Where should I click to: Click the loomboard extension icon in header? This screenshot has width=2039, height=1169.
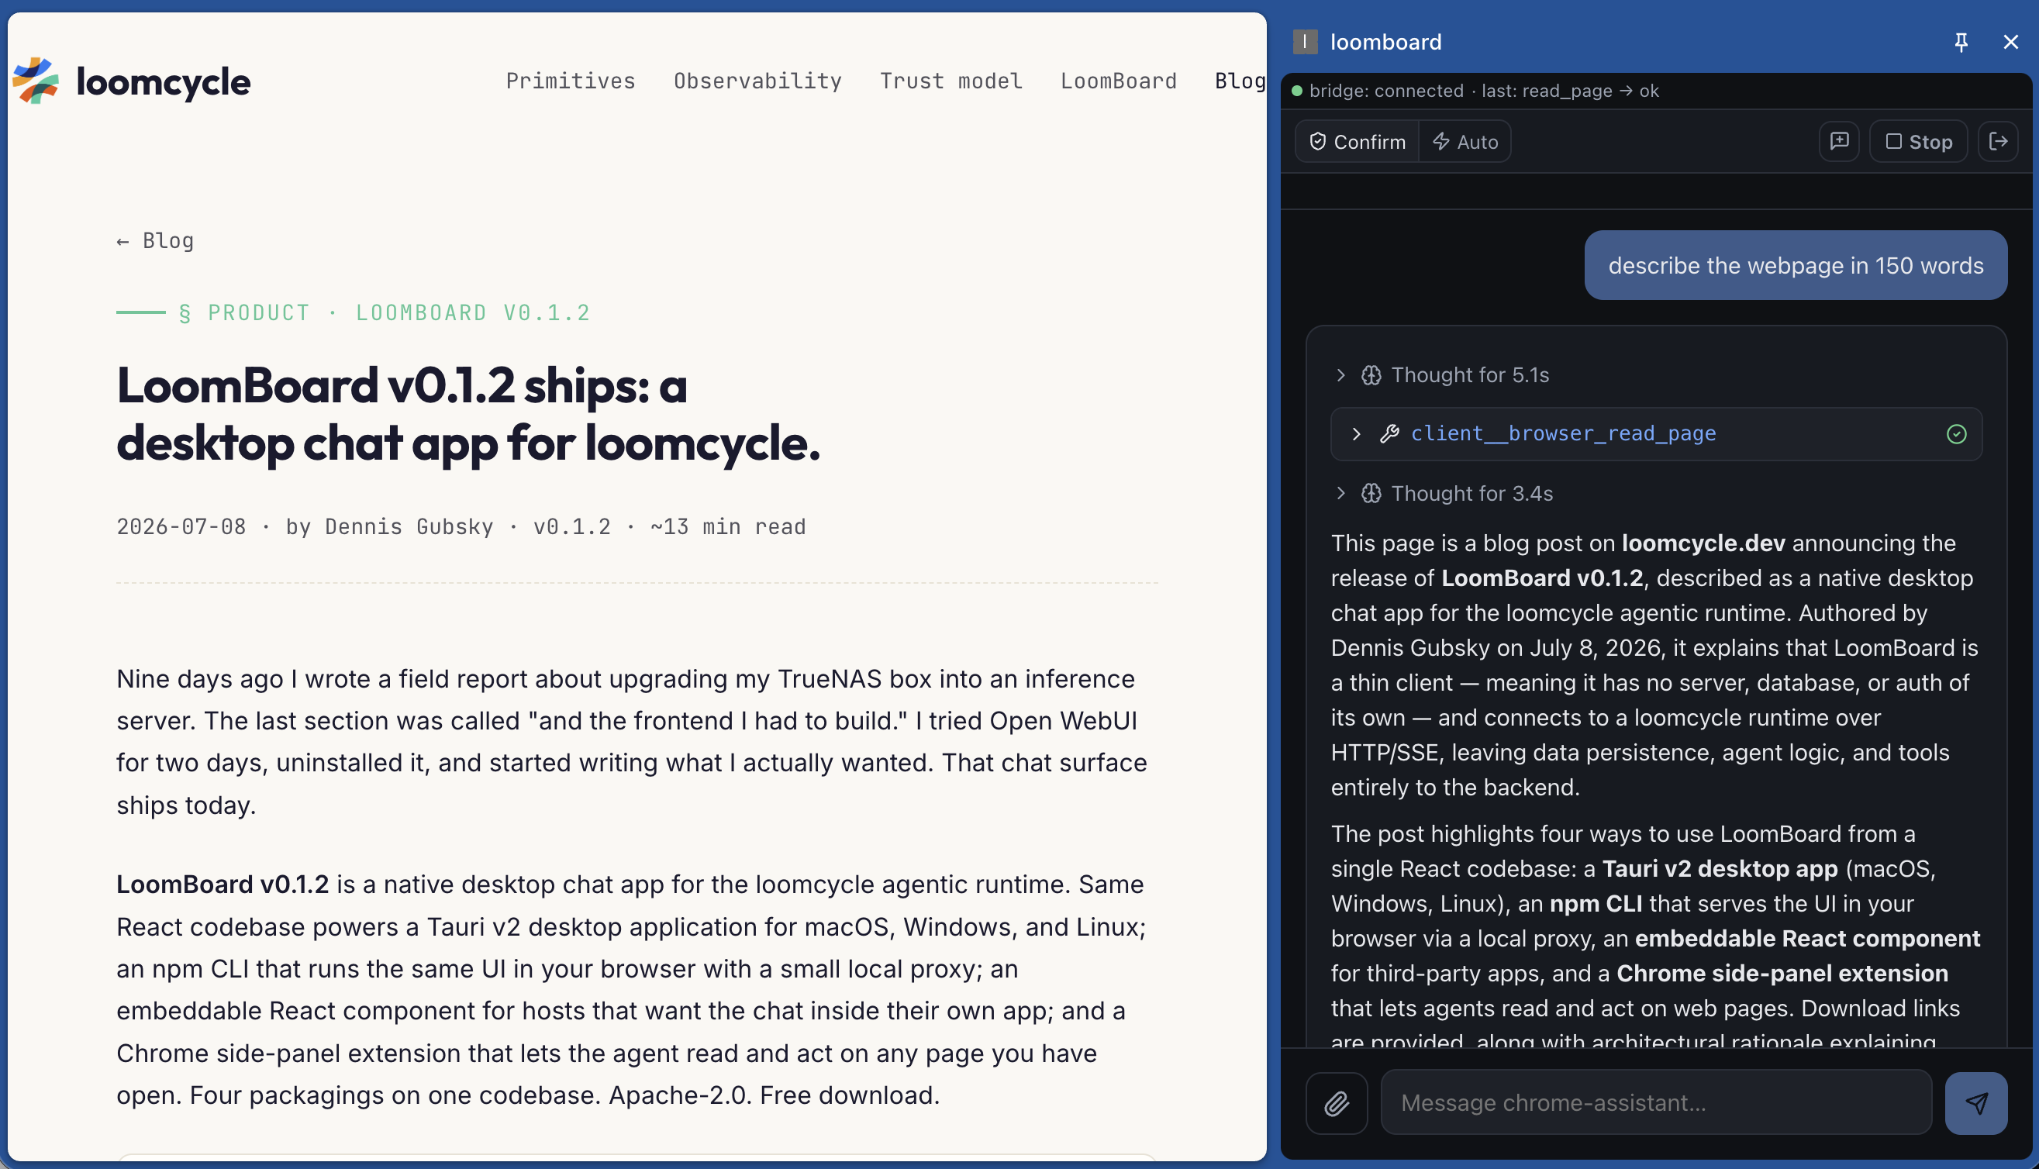(1306, 42)
